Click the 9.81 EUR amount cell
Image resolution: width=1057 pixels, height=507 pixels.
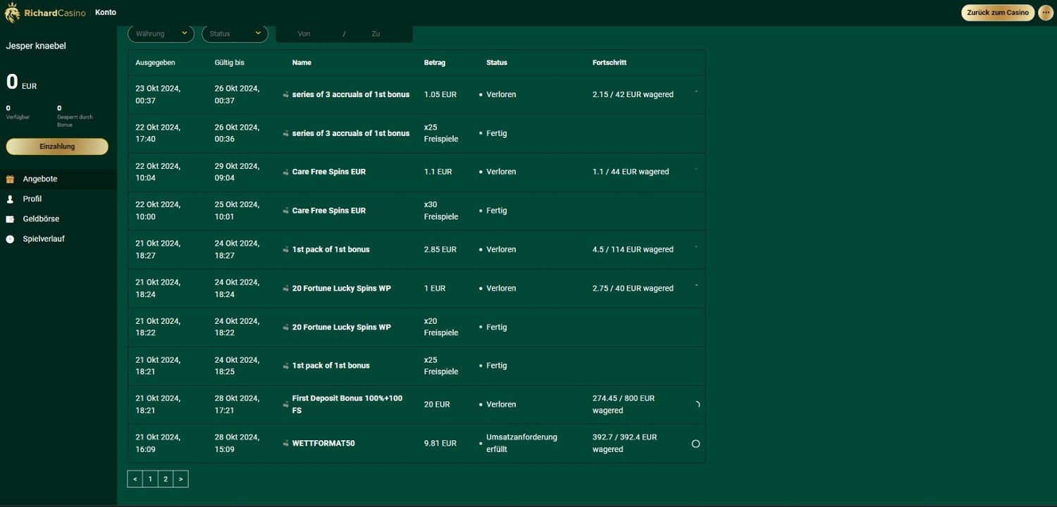point(440,444)
